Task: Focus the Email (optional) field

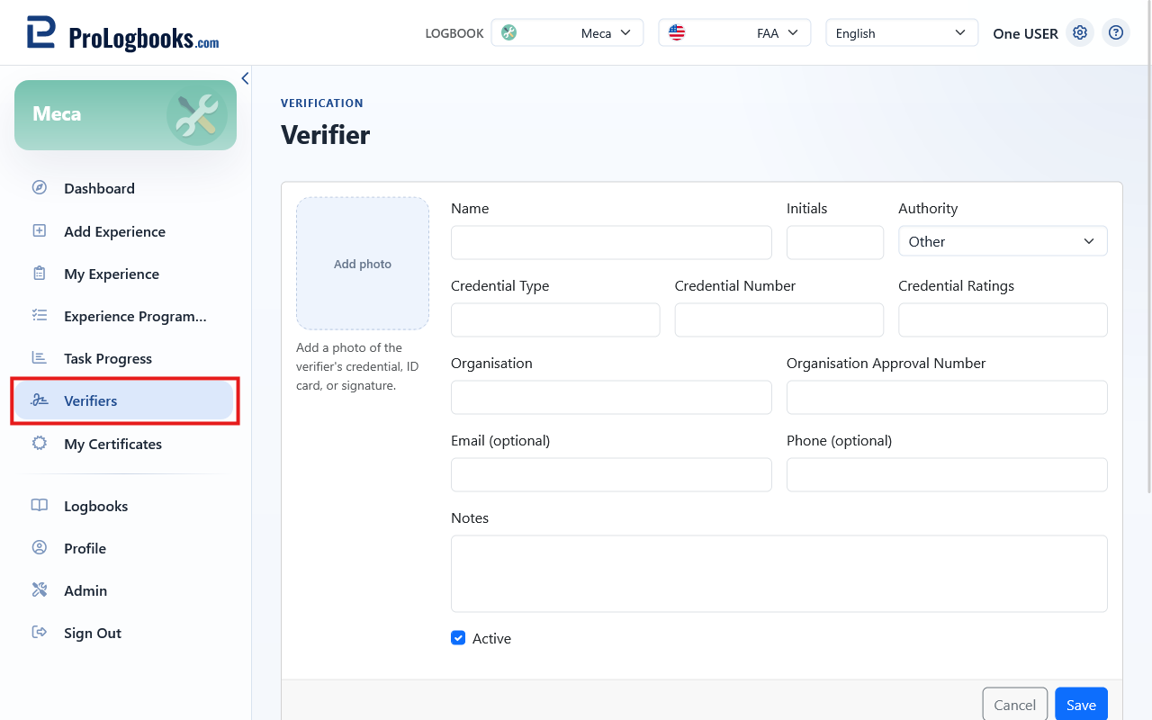Action: pos(611,474)
